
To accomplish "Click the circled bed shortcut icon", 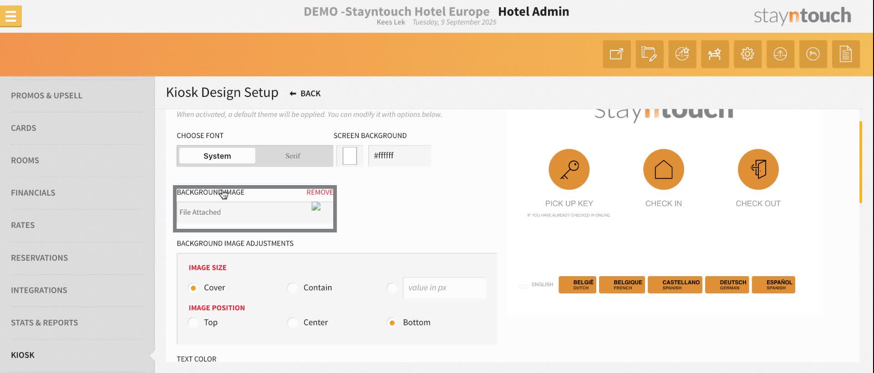I will [x=813, y=54].
